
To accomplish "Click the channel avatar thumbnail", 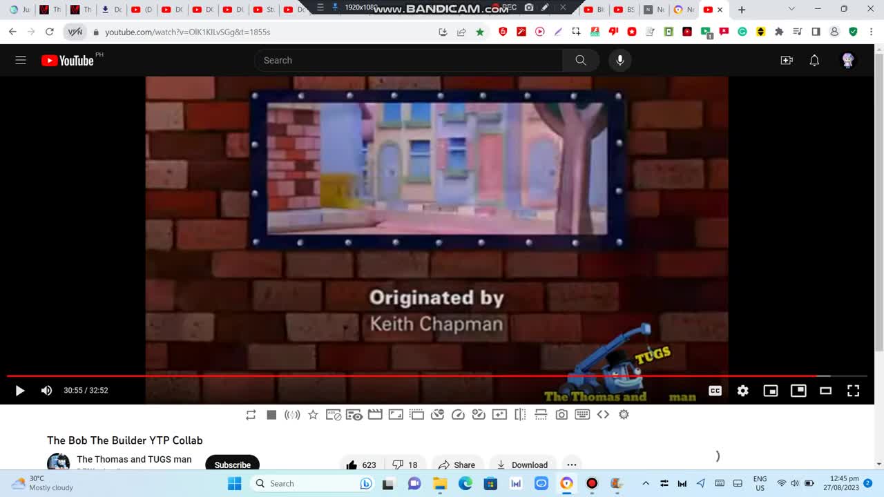I will click(58, 462).
